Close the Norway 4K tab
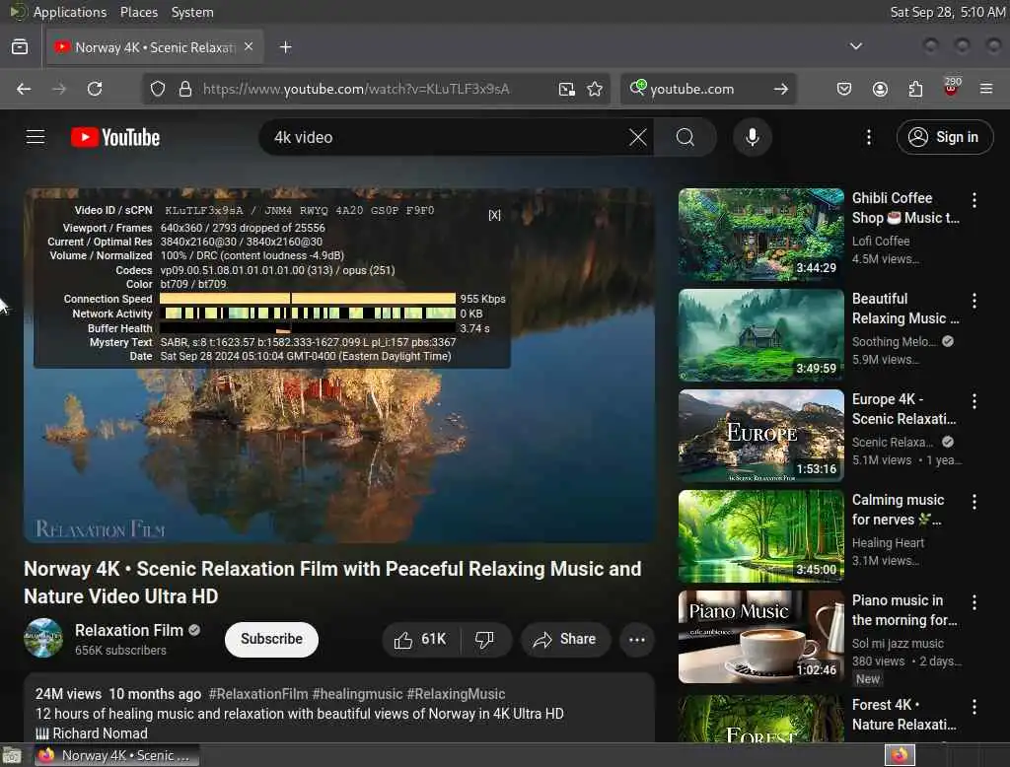Screen dimensions: 1010x767 click(249, 46)
